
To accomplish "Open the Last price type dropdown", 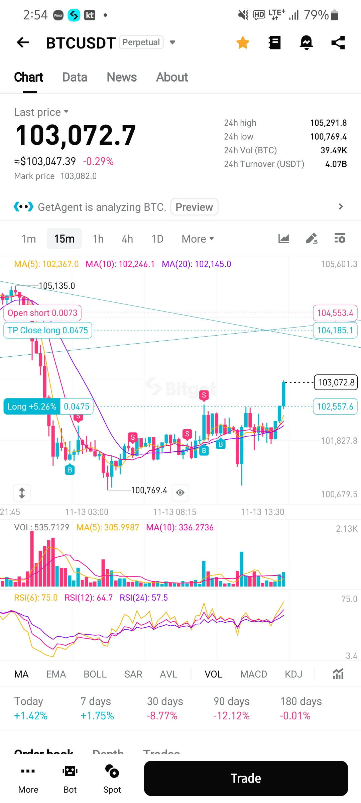I will [x=66, y=111].
